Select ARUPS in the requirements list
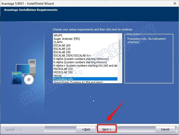Image resolution: width=179 pixels, height=135 pixels. click(85, 35)
